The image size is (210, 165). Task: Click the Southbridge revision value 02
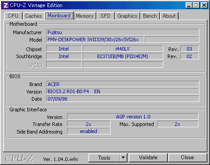pos(189,56)
